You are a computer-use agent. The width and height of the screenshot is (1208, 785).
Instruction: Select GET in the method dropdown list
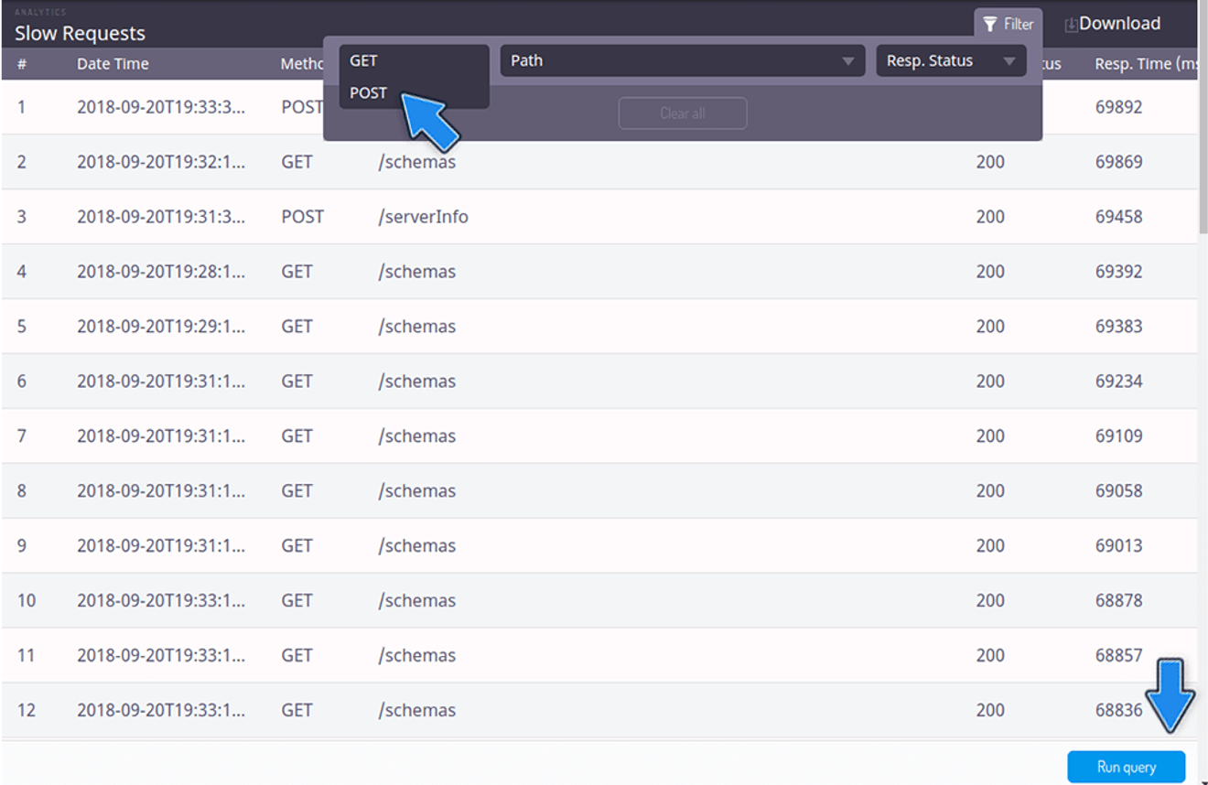tap(363, 60)
